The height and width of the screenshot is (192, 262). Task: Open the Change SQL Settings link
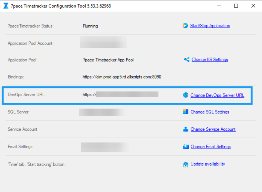(x=210, y=112)
